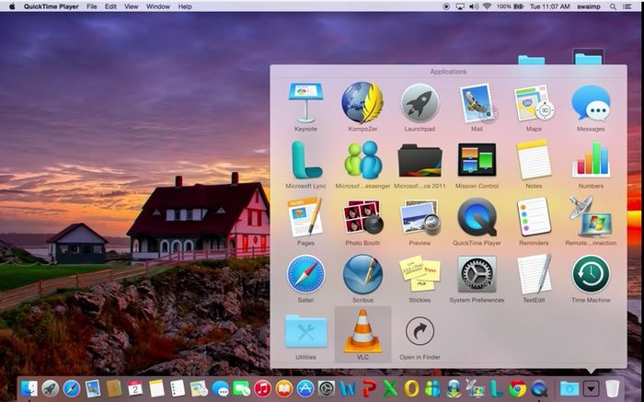Click the Launchpad rocket in the Dock

tap(51, 388)
